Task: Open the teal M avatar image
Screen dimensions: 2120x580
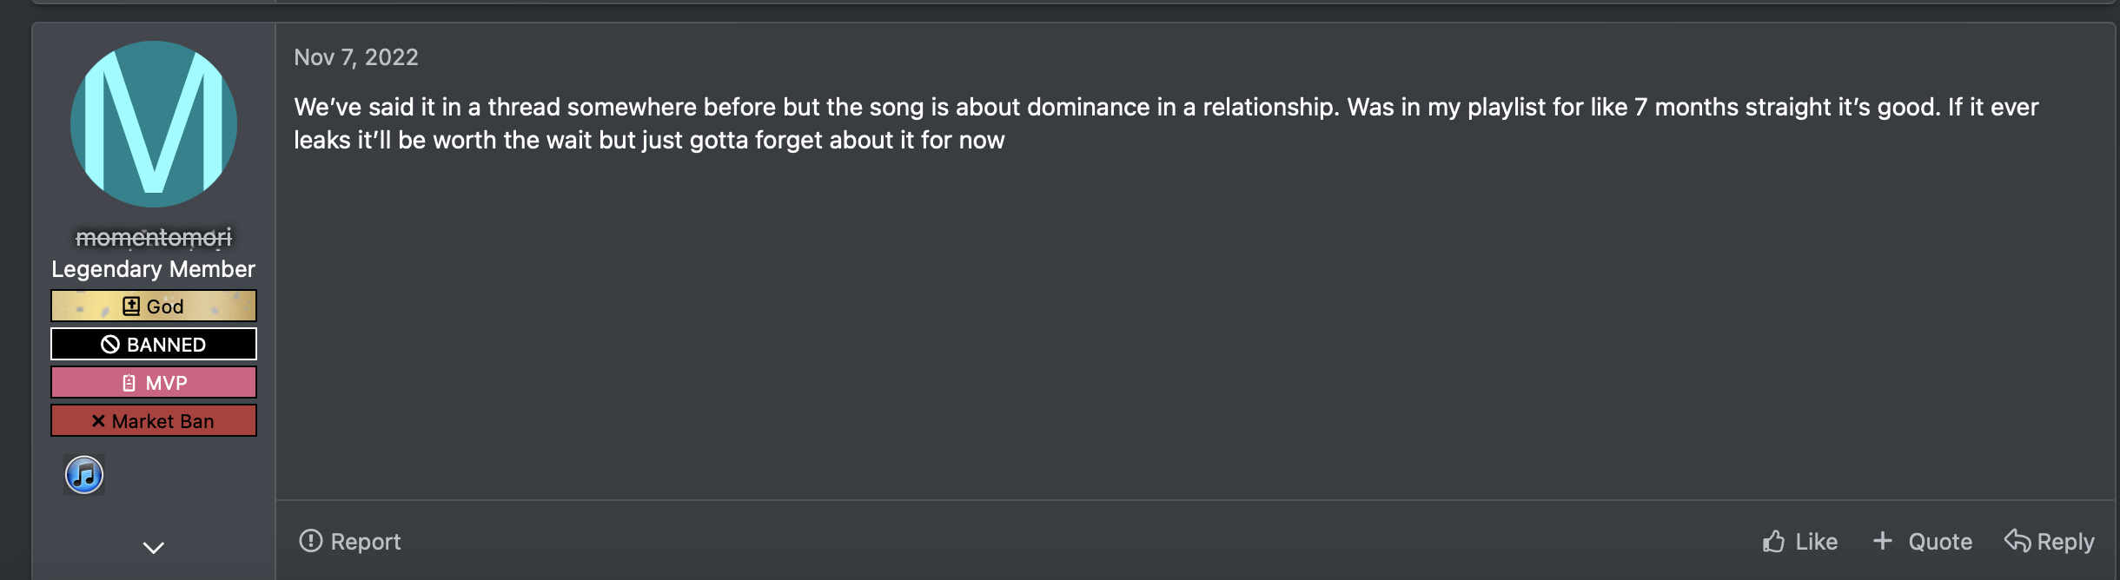Action: pos(154,124)
